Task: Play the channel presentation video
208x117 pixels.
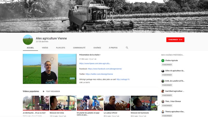Action: (49, 69)
